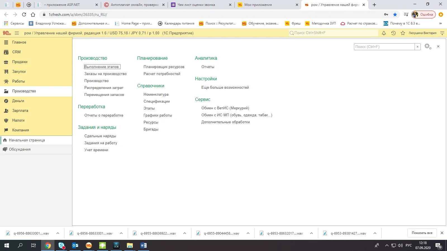Open Заказы на производство
Screen dimensions: 447x251
[x=105, y=74]
